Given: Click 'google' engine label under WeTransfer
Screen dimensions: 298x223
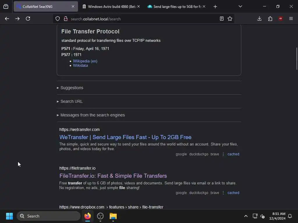Looking at the screenshot, I should coord(181,154).
